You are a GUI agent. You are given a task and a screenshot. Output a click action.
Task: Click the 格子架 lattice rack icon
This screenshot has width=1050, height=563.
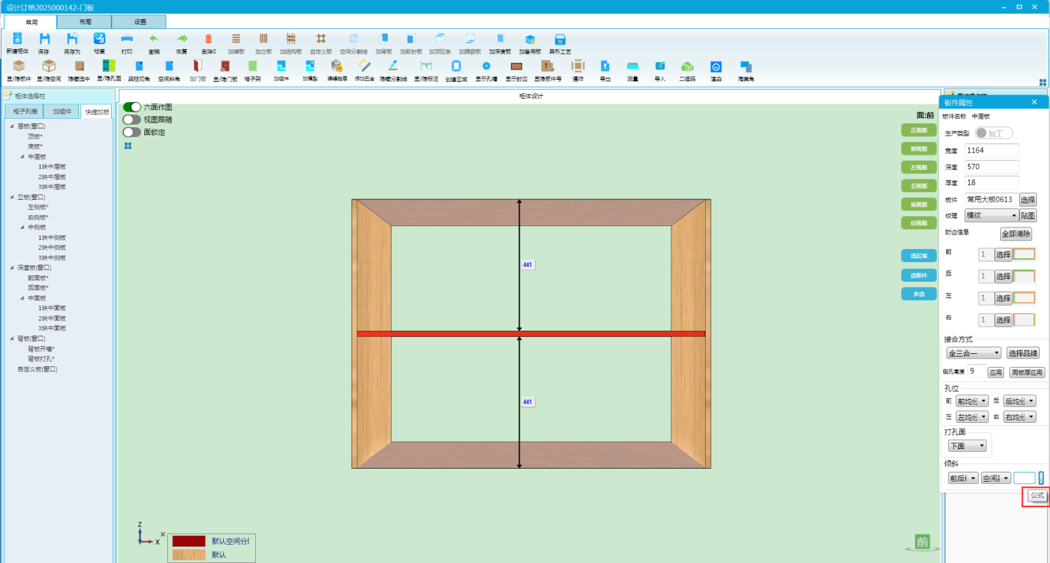(x=253, y=66)
